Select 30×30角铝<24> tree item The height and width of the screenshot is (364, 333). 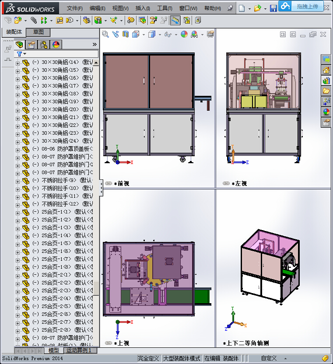[x=62, y=141]
